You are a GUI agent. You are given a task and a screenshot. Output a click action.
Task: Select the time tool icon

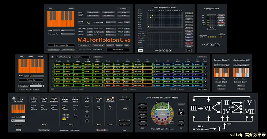[44, 99]
